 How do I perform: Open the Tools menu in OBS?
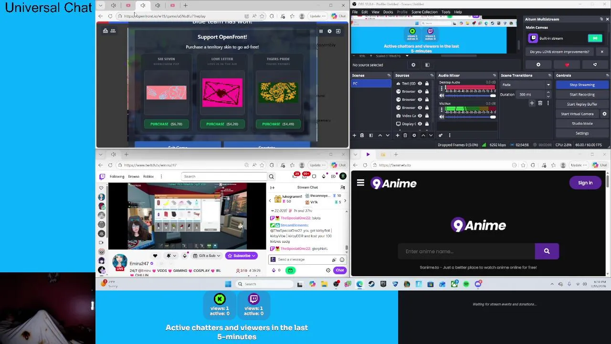pos(446,12)
